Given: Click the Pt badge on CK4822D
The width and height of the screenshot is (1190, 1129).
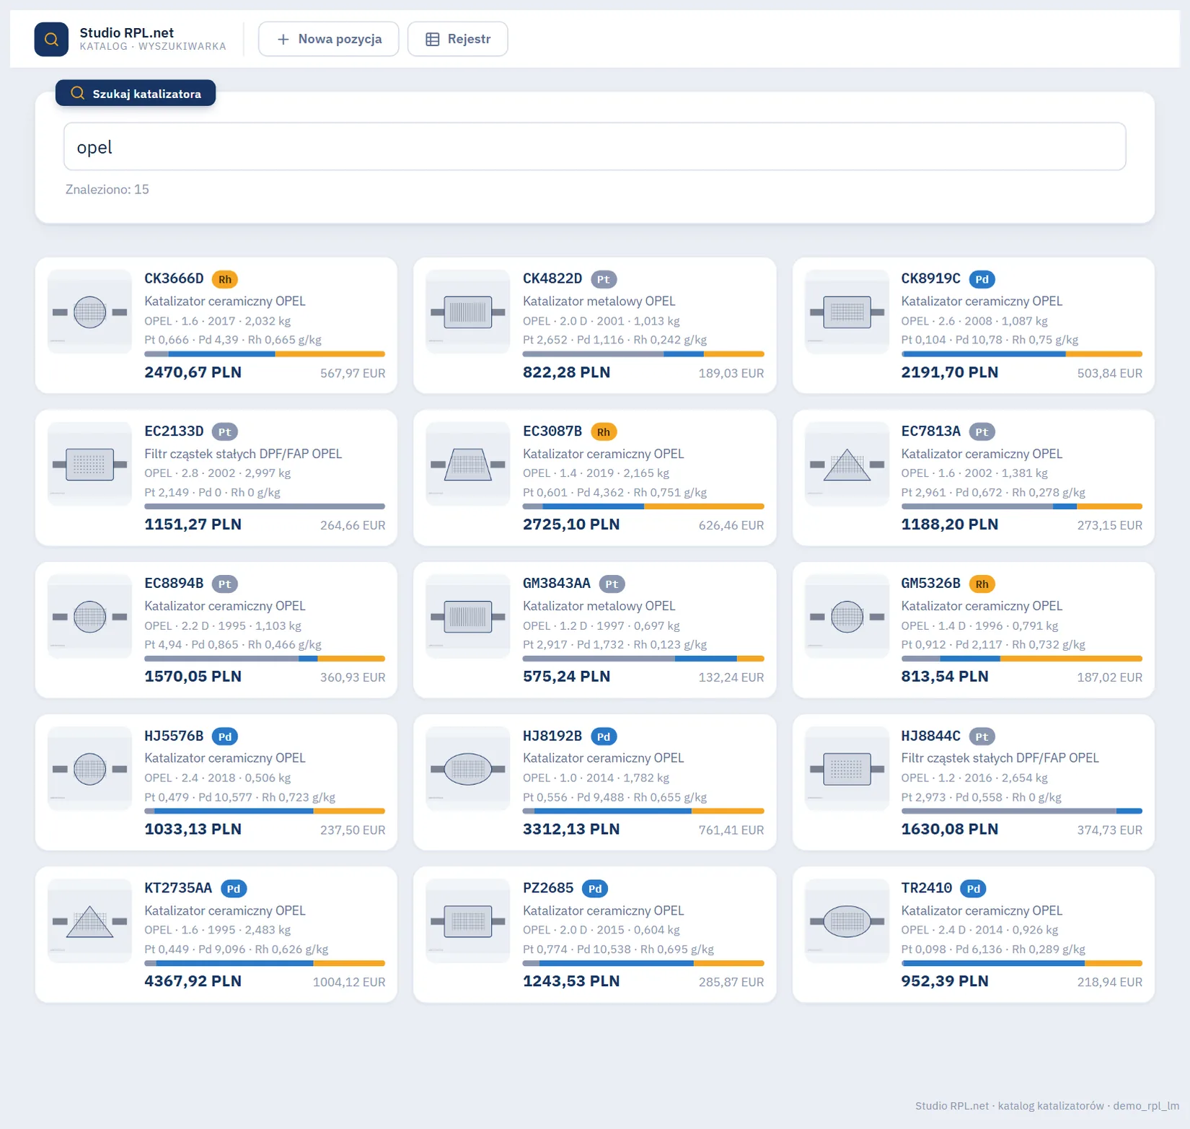Looking at the screenshot, I should 604,279.
